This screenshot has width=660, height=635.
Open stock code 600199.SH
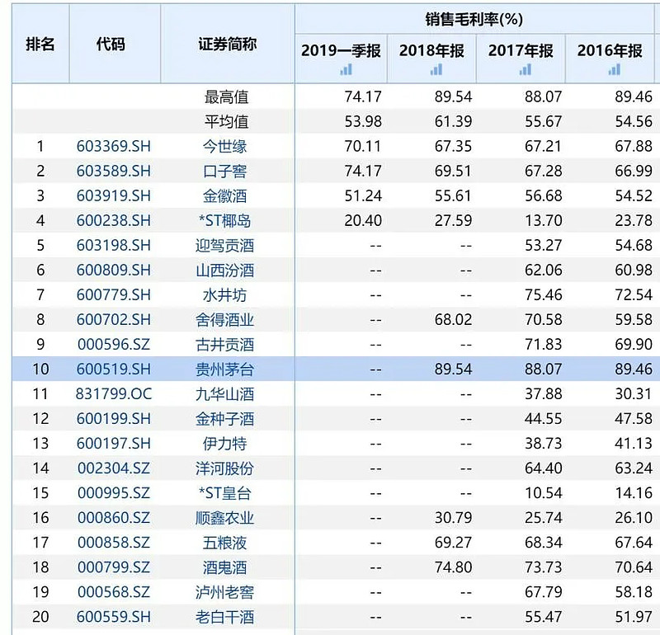(114, 419)
